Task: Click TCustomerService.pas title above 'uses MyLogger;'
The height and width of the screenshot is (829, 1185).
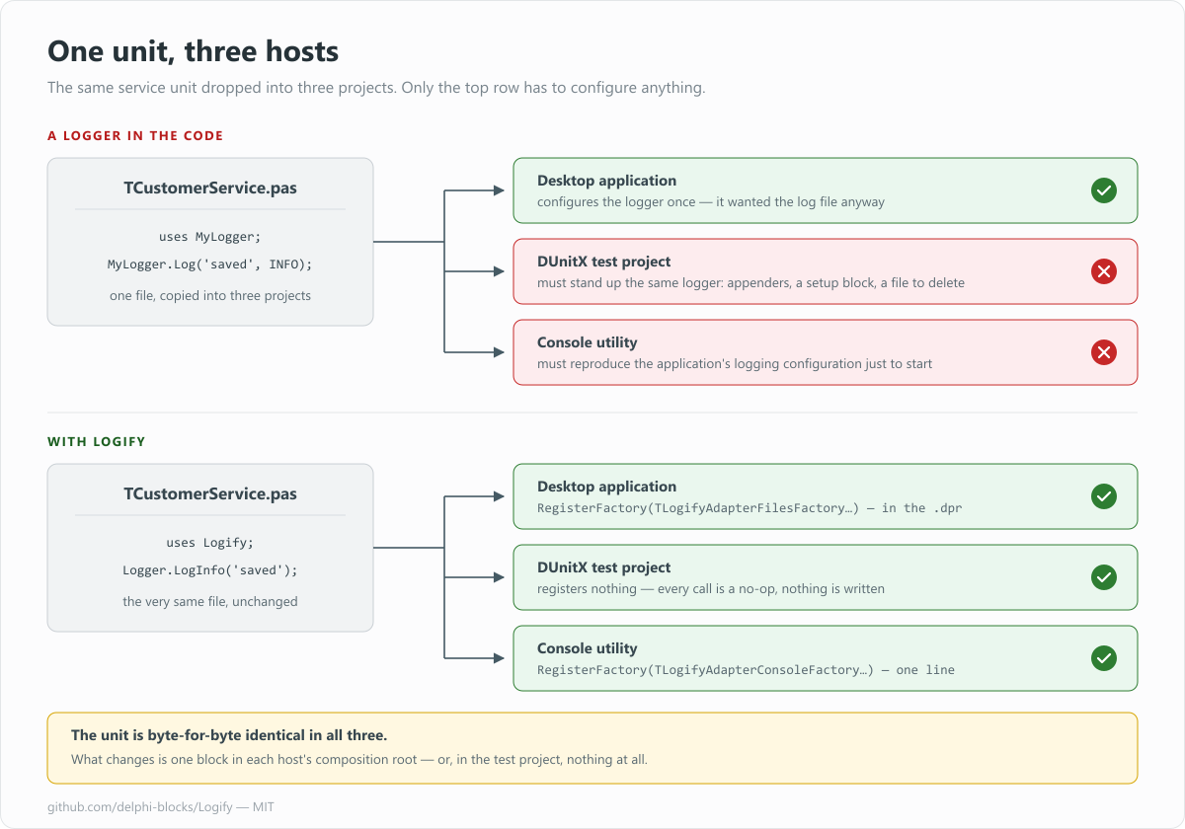Action: [x=210, y=188]
